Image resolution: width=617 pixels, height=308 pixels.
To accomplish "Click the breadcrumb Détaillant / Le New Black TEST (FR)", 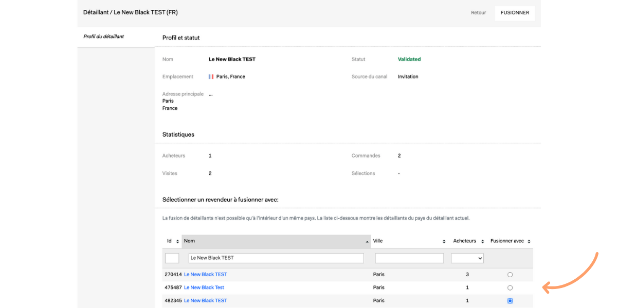I will click(131, 12).
